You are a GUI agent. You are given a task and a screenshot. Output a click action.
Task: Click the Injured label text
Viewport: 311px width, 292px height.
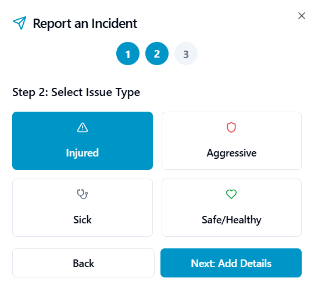(x=83, y=153)
